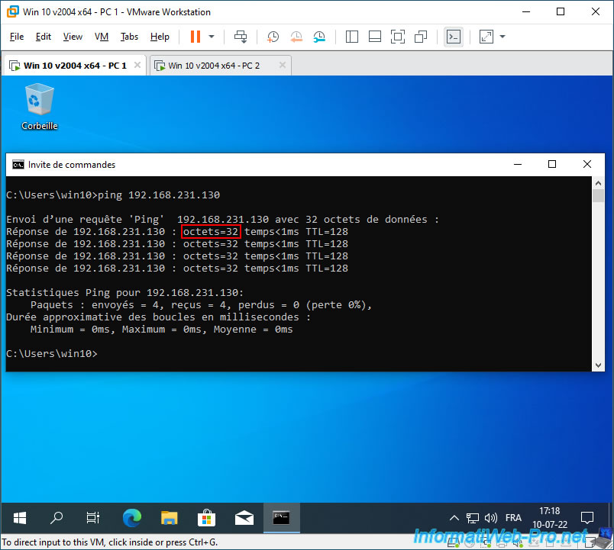Open the power options dropdown arrow
The height and width of the screenshot is (550, 614).
212,37
